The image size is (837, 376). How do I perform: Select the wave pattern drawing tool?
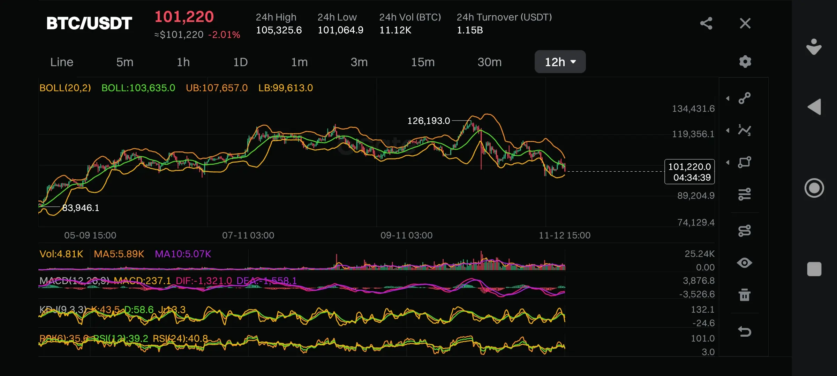tap(745, 130)
